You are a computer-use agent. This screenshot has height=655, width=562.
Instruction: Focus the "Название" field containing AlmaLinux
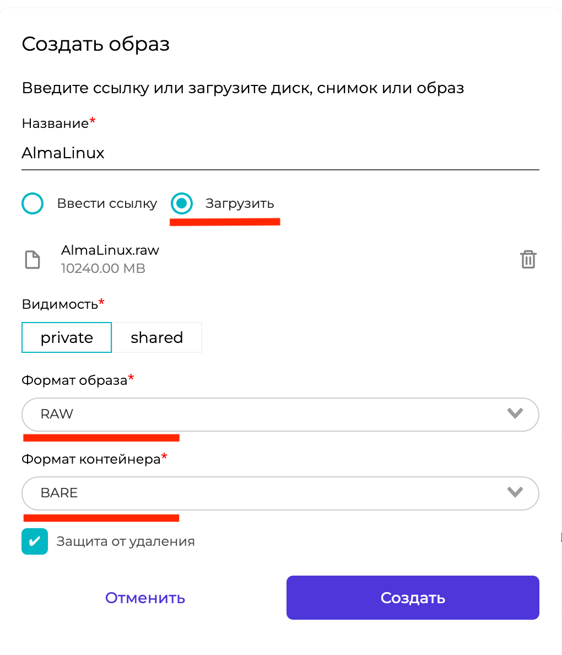pyautogui.click(x=280, y=153)
